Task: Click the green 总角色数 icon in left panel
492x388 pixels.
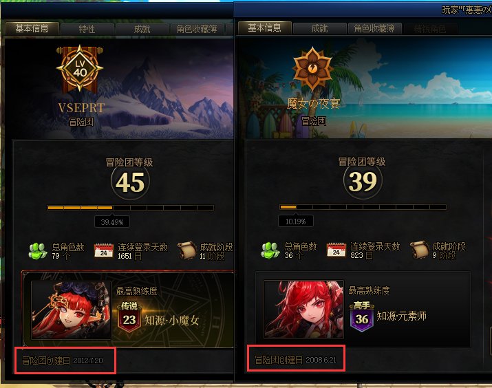Action: 39,251
